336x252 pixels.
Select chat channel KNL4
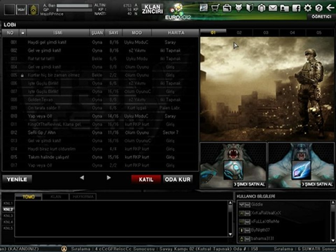[x=8, y=222]
